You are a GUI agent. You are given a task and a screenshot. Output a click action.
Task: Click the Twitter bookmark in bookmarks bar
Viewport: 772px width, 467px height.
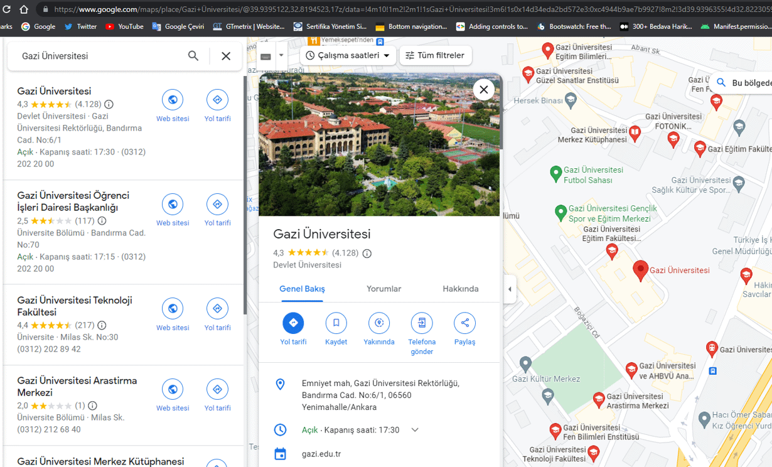(80, 26)
